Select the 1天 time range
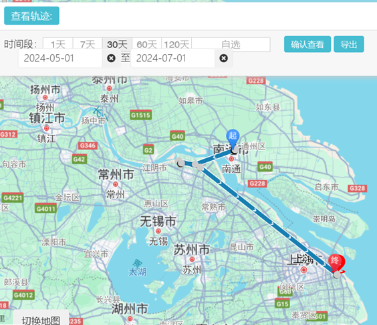The height and width of the screenshot is (325, 377). (x=58, y=45)
